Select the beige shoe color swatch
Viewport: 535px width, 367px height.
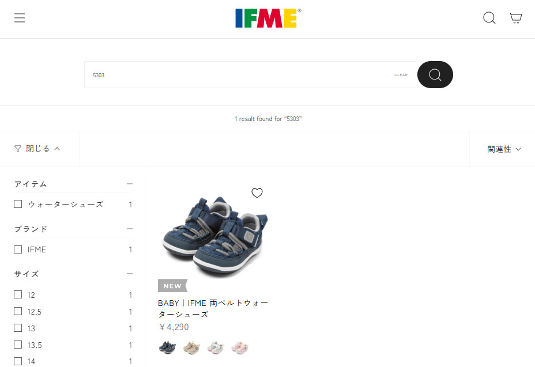[191, 347]
